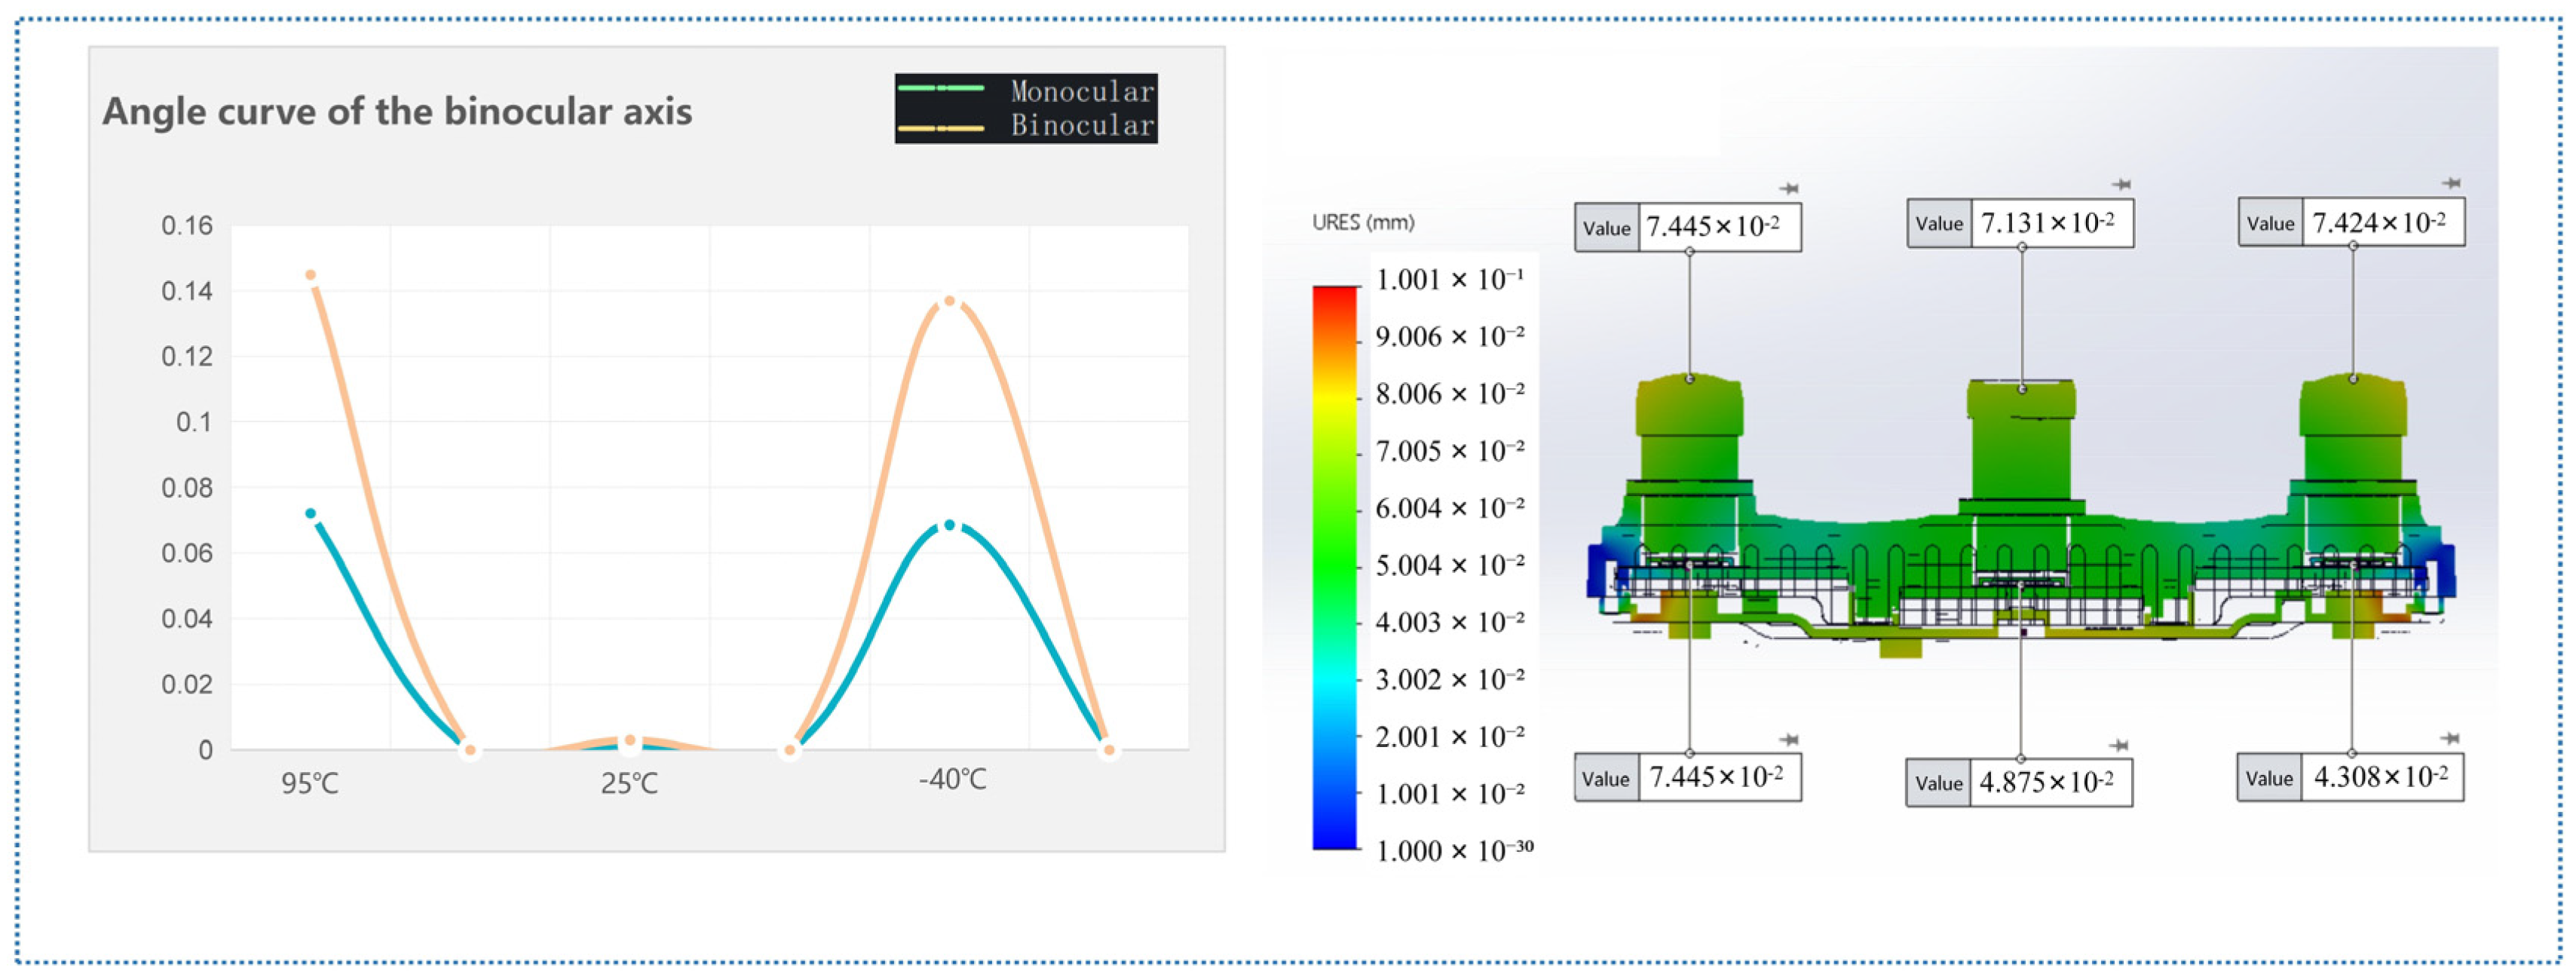Select the small data point at 25°C

pyautogui.click(x=629, y=741)
